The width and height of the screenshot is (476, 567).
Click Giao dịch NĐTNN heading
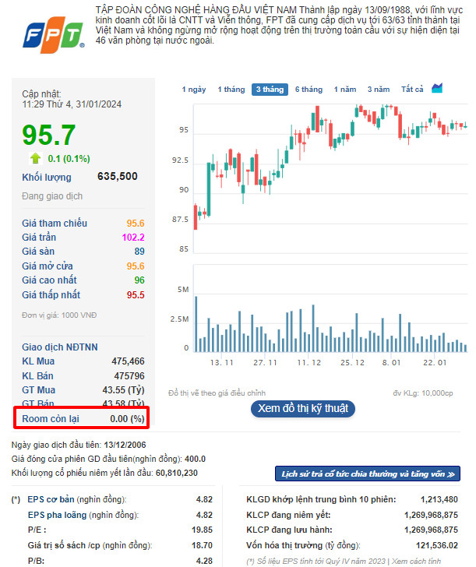tap(60, 347)
